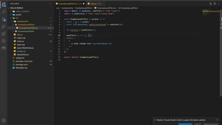The image size is (222, 125).
Task: Click the "react-router-dom" import string
Action: (x=103, y=14)
